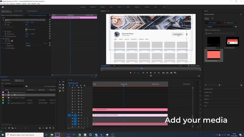Open the Blend Mode dropdown

pyautogui.click(x=33, y=46)
